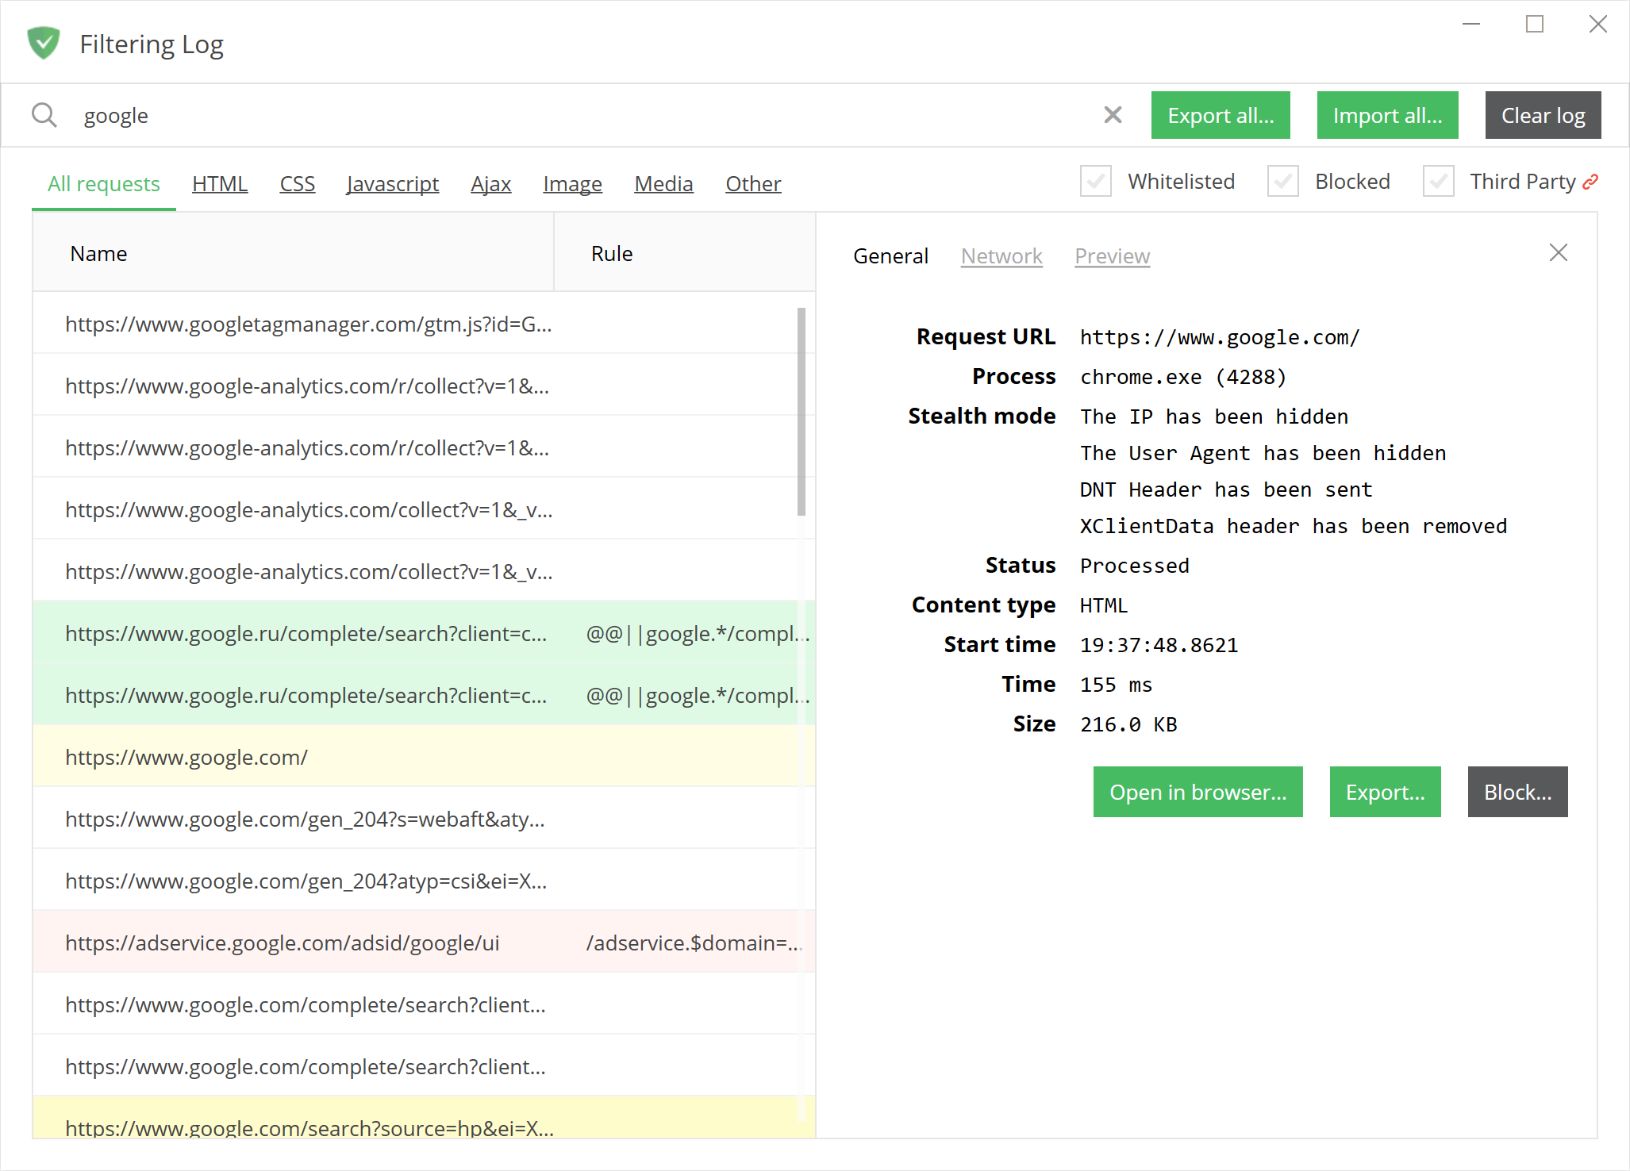Open the Network details tab
Screen dimensions: 1630x1171
pos(1001,256)
